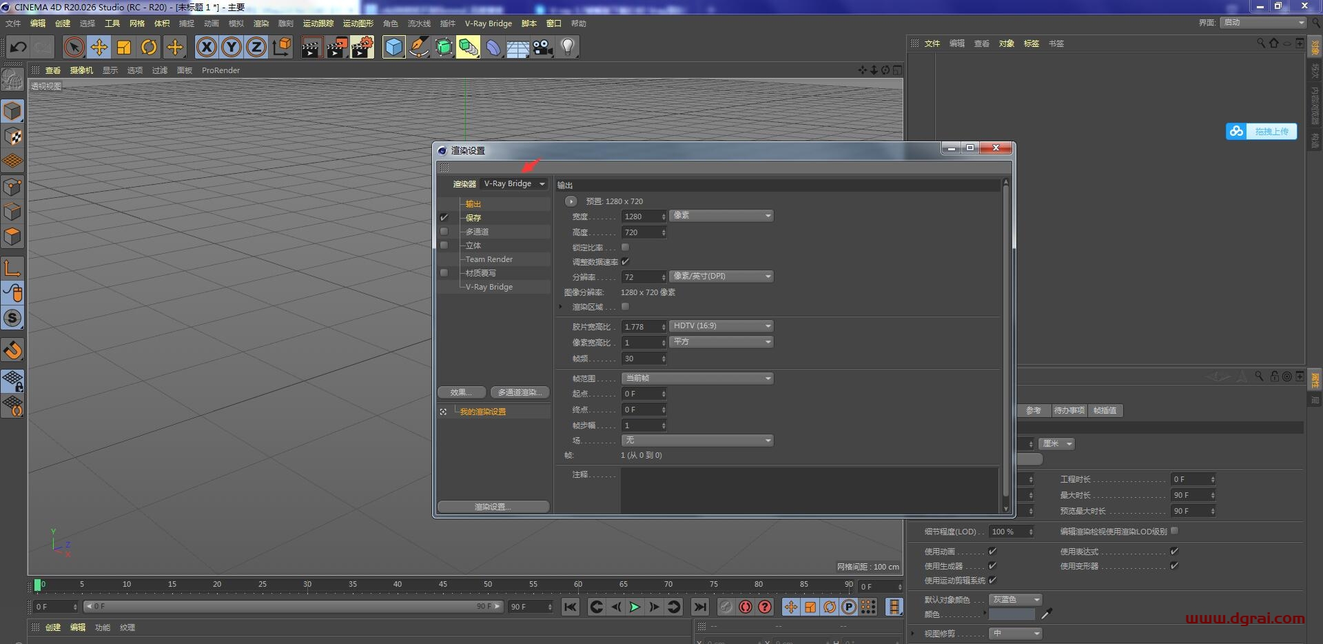Select the Rotate tool
This screenshot has height=644, width=1323.
(x=150, y=47)
